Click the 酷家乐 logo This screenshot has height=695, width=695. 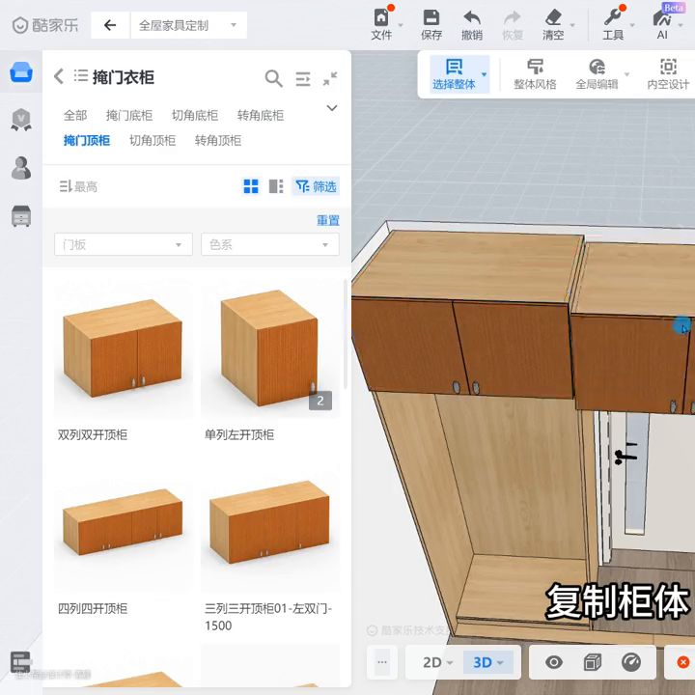pyautogui.click(x=44, y=25)
